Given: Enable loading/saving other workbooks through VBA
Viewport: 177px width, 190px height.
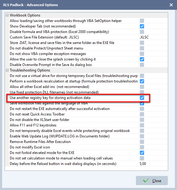Looking at the screenshot, I should [142, 21].
